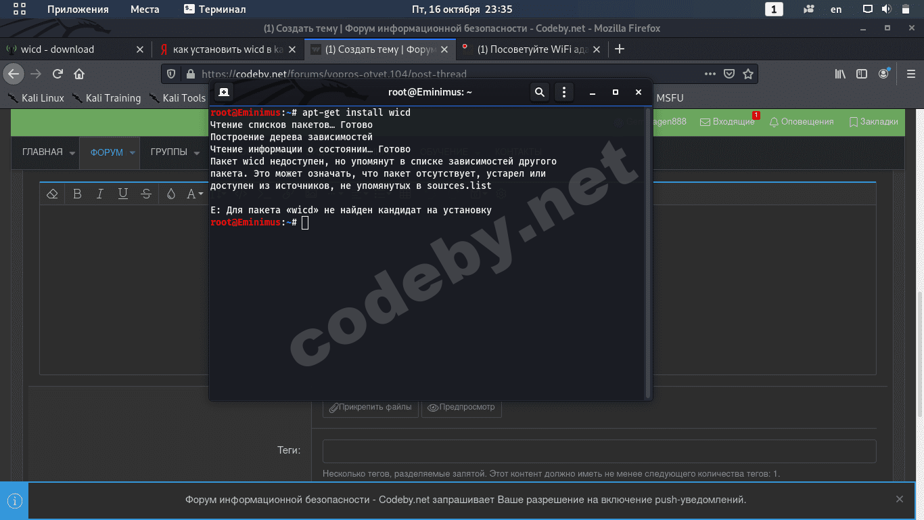This screenshot has width=924, height=520.
Task: Expand the ГЛАВНАЯ navigation dropdown
Action: point(72,152)
